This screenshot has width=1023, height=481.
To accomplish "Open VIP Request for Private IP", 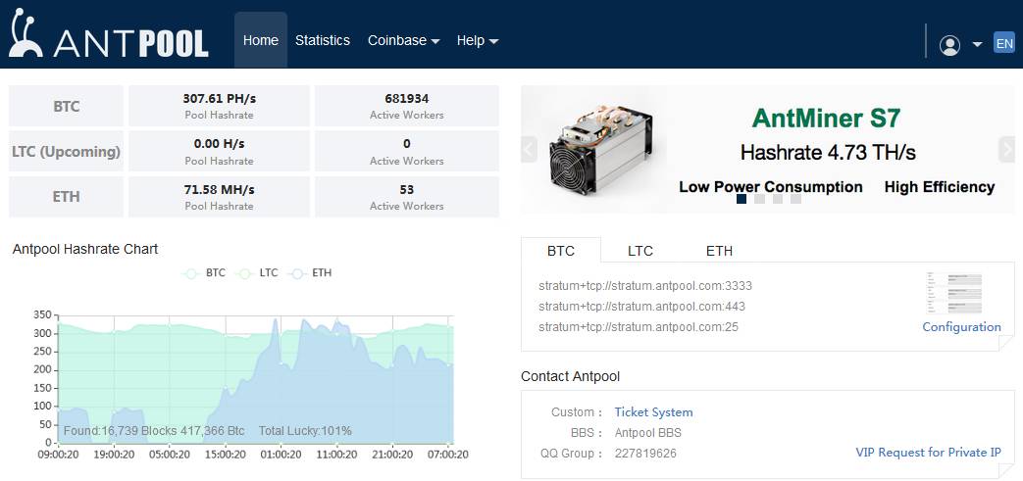I will (929, 453).
